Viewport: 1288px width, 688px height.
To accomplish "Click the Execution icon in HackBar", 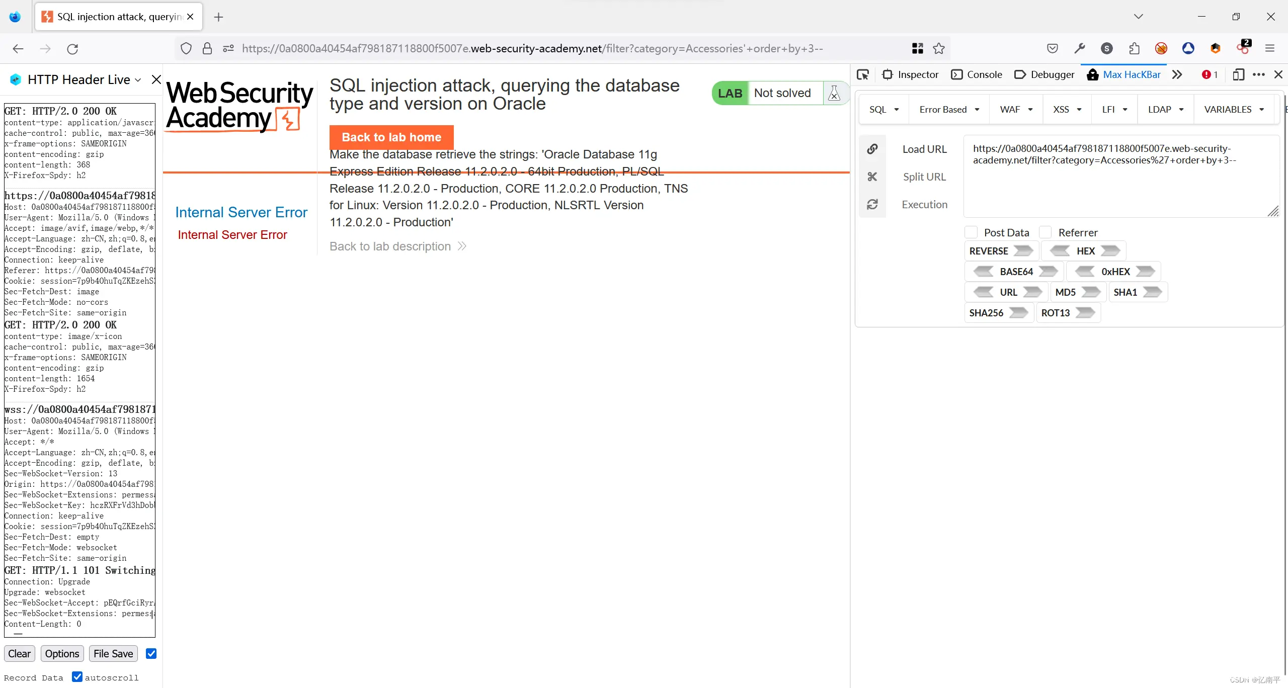I will coord(872,204).
